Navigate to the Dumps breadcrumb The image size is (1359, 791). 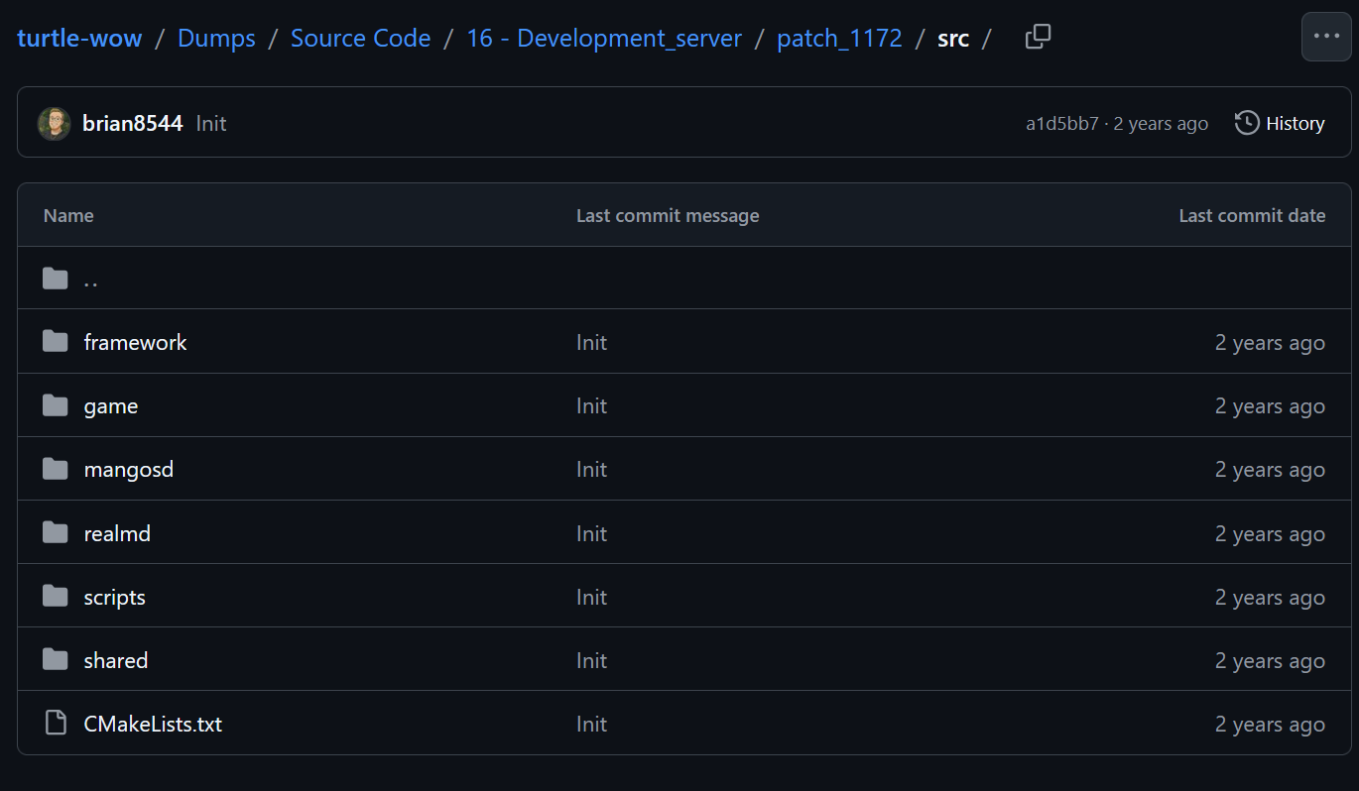point(216,39)
